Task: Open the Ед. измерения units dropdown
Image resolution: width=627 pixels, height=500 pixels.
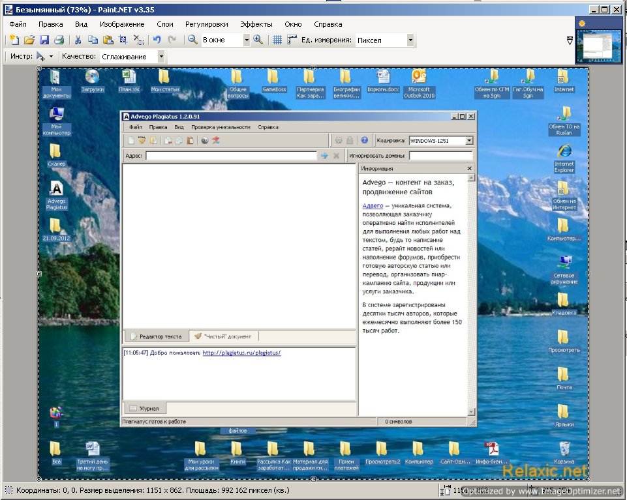Action: point(410,40)
